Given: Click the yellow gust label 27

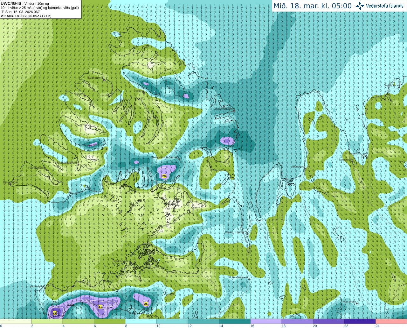Looking at the screenshot, I should [100, 307].
